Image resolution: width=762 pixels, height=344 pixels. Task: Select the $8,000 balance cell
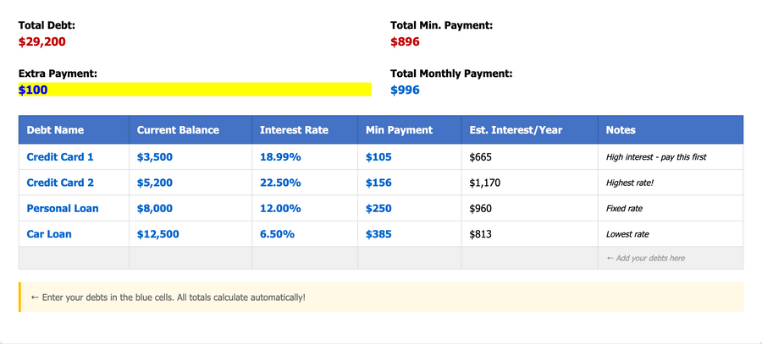190,209
